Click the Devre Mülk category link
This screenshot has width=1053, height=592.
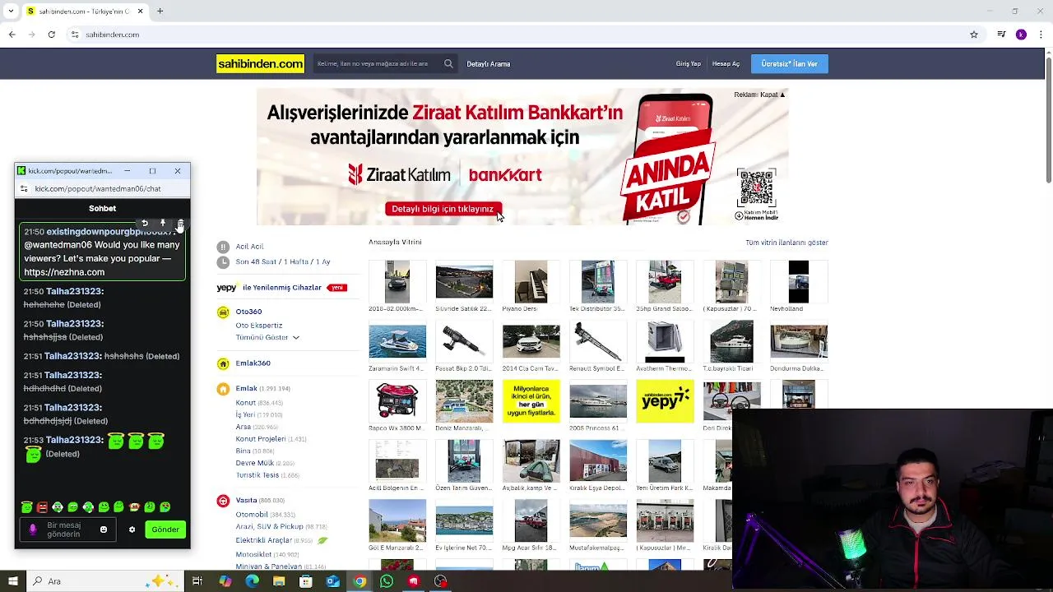(255, 463)
